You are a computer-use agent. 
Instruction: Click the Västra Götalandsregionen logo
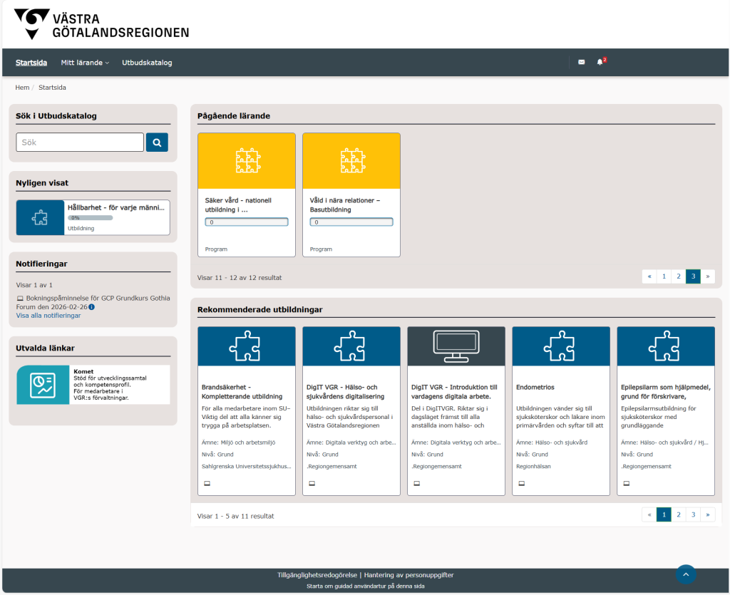coord(101,24)
